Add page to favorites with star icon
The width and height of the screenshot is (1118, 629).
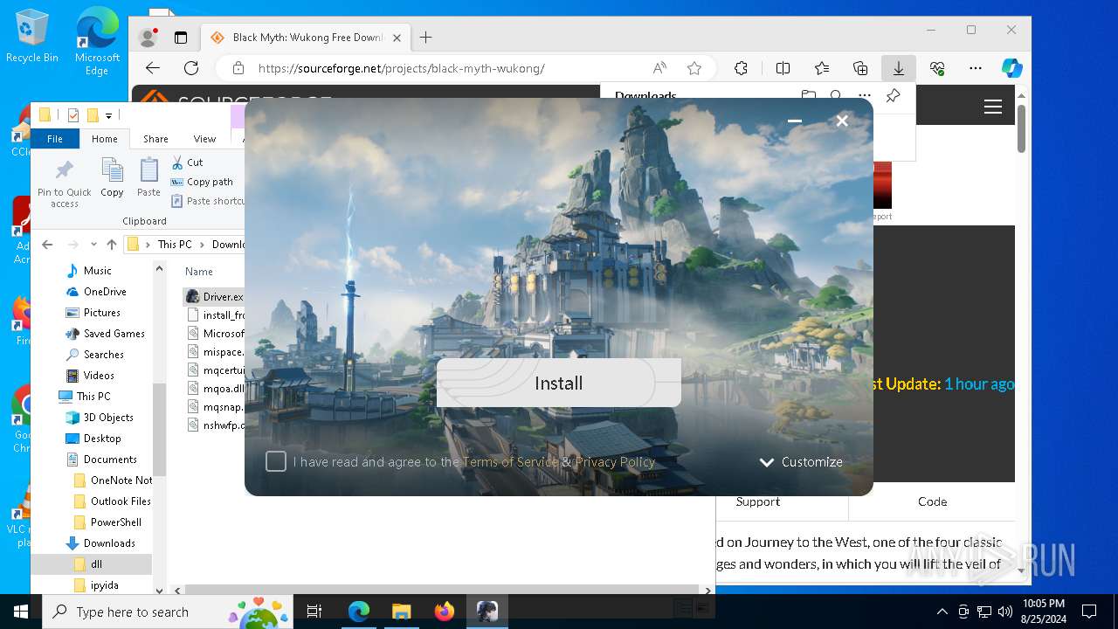pyautogui.click(x=694, y=68)
